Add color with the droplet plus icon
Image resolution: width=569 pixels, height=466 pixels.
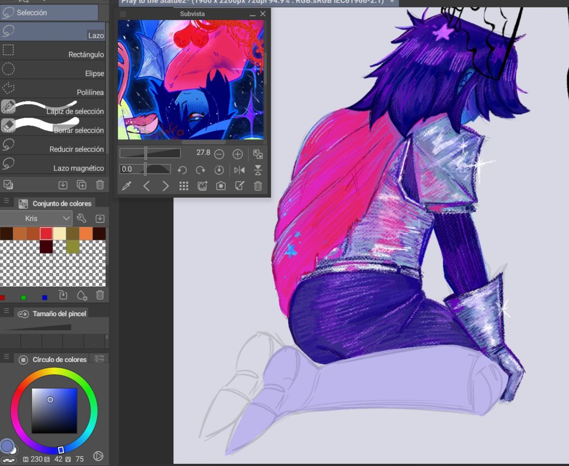[82, 296]
